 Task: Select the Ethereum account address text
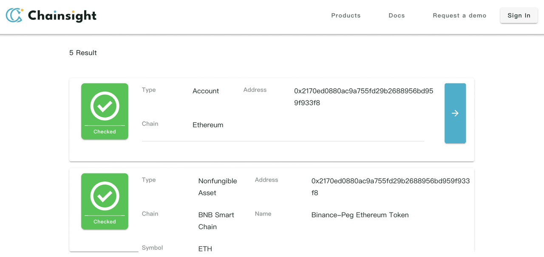(363, 97)
